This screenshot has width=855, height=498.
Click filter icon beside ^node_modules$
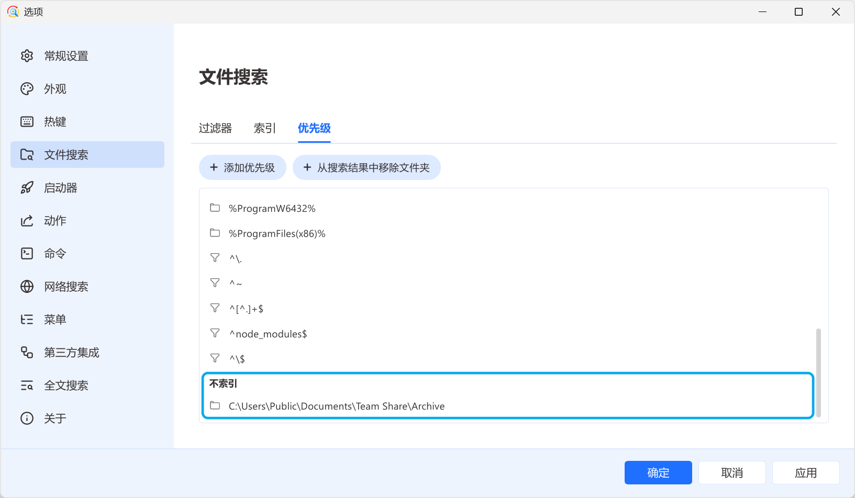pos(215,333)
